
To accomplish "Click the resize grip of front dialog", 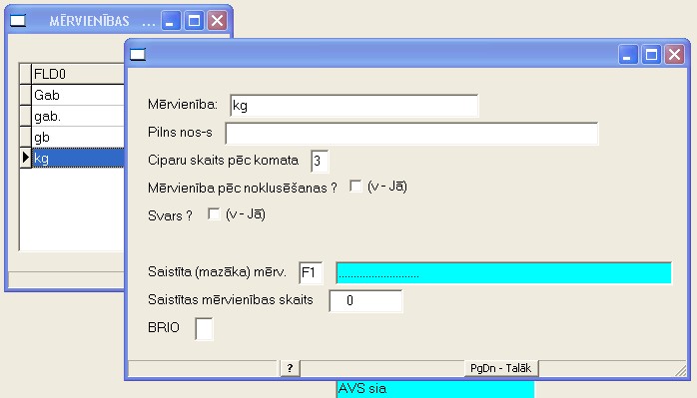I will pos(681,370).
